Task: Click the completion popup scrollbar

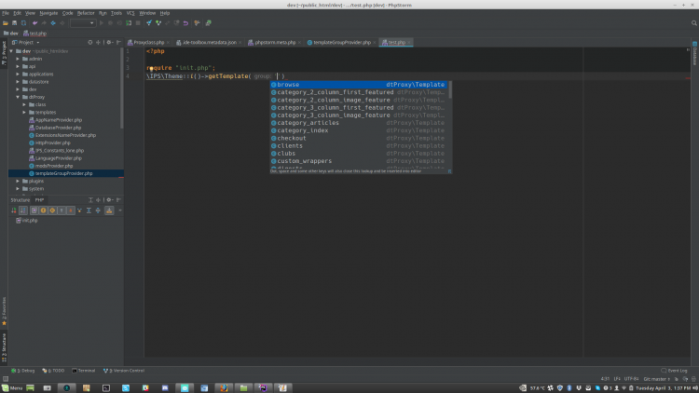Action: click(x=451, y=91)
